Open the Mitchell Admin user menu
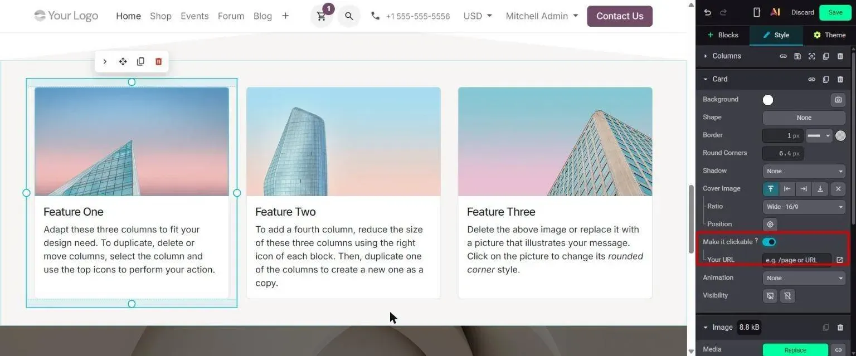 click(542, 16)
